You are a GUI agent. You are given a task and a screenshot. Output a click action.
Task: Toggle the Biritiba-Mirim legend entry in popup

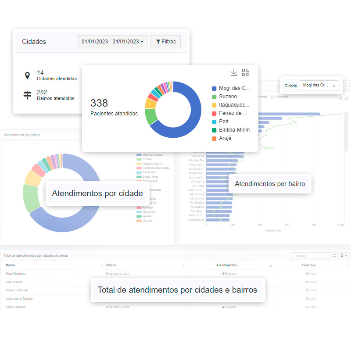click(231, 130)
